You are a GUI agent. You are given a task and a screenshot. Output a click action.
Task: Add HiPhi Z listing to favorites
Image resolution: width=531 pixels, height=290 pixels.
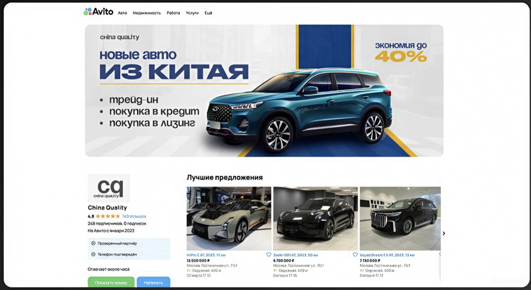[268, 255]
